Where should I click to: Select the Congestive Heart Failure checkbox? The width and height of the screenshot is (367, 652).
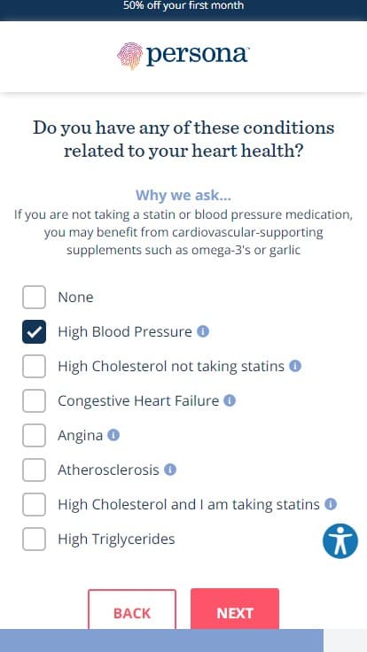click(34, 400)
